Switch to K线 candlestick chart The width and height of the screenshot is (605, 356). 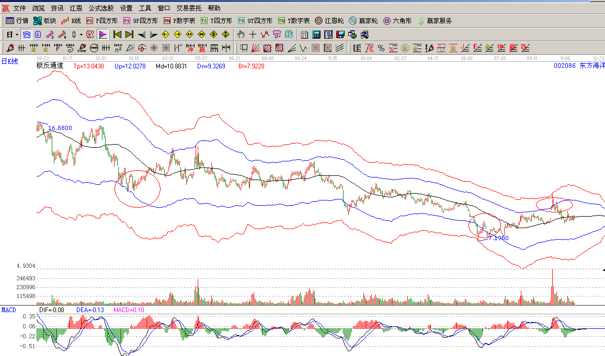71,21
